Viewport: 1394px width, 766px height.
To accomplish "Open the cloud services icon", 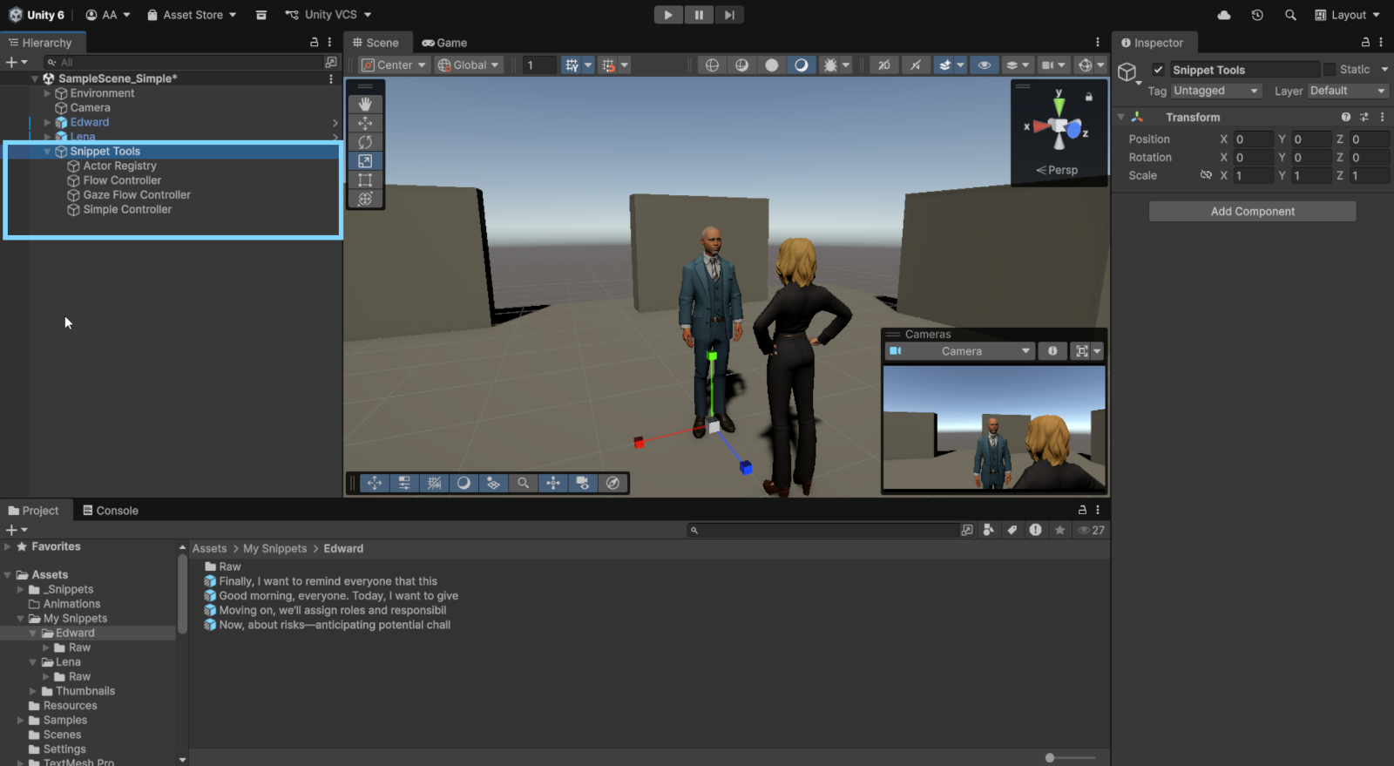I will [x=1224, y=15].
